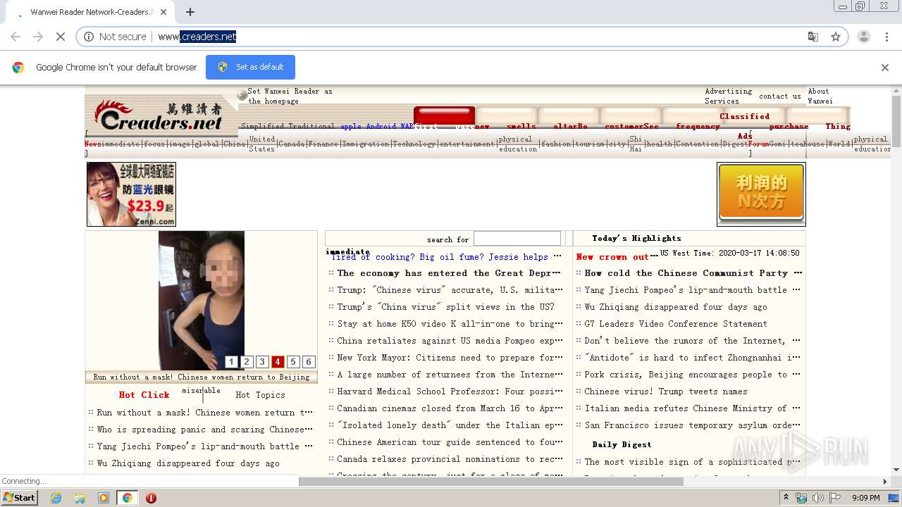Dismiss the default browser notification bar

[885, 68]
